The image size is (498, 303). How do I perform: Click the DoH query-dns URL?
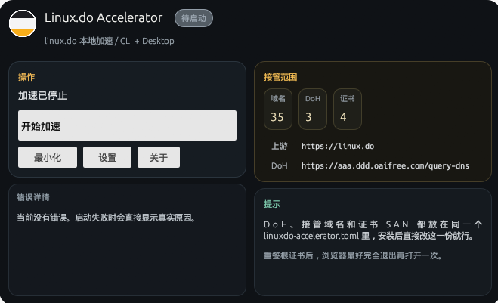point(385,165)
